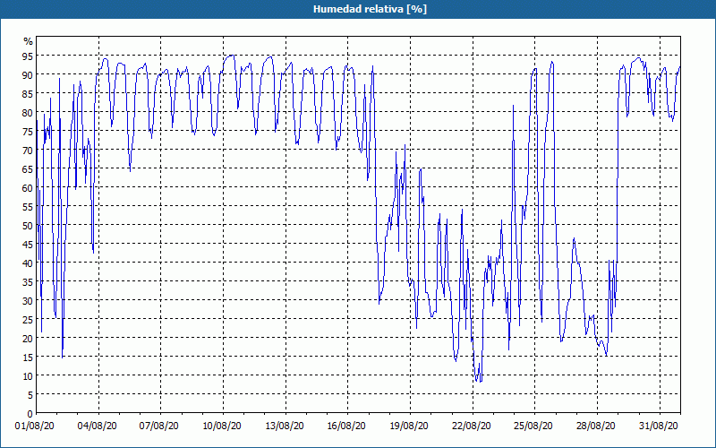Viewport: 716px width, 448px height.
Task: Select the 35 value on the Y-axis
Action: (28, 281)
